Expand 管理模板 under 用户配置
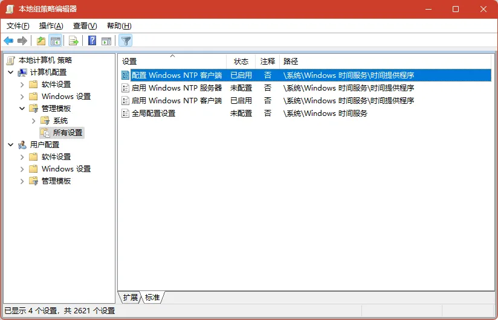The height and width of the screenshot is (320, 498). (22, 181)
